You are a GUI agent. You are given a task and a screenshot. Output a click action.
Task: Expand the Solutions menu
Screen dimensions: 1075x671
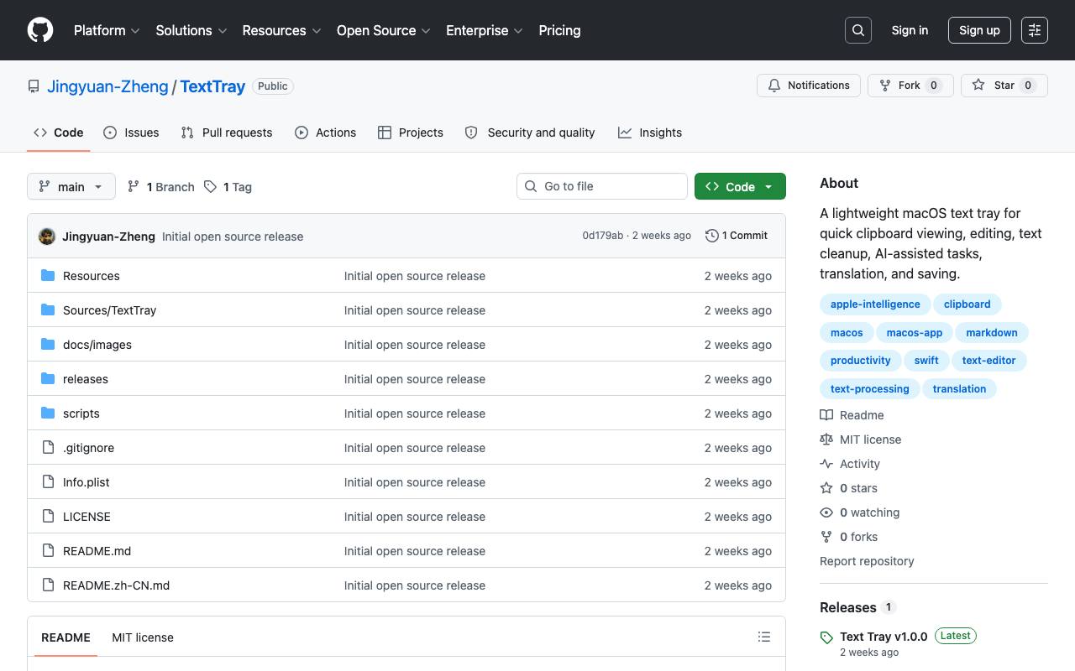coord(191,30)
